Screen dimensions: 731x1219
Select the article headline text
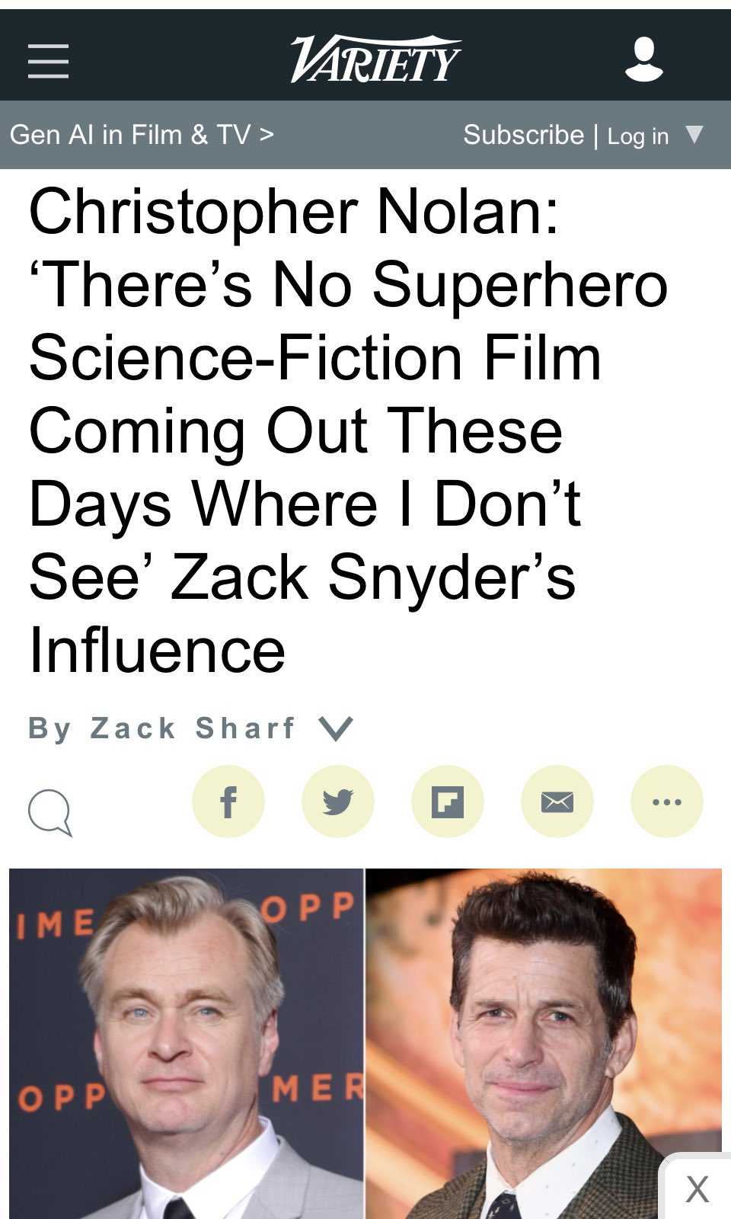(x=348, y=430)
